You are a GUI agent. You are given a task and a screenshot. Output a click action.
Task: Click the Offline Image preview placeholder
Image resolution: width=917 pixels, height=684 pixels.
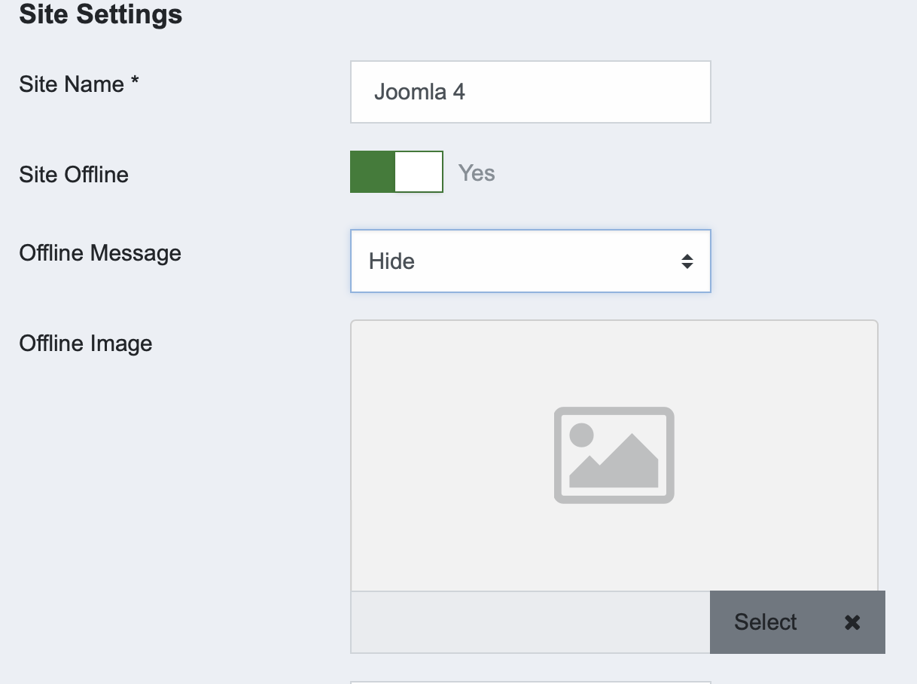coord(614,455)
